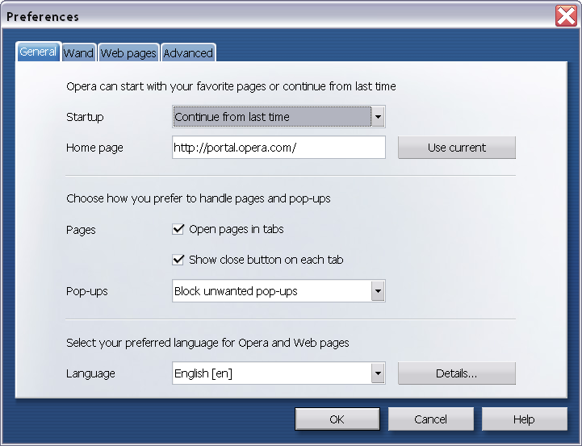
Task: Open the Wand tab
Action: click(x=79, y=53)
